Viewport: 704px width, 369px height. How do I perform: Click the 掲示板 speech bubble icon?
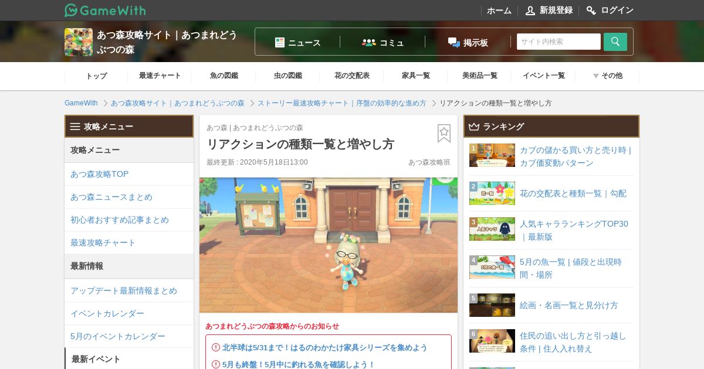point(454,42)
